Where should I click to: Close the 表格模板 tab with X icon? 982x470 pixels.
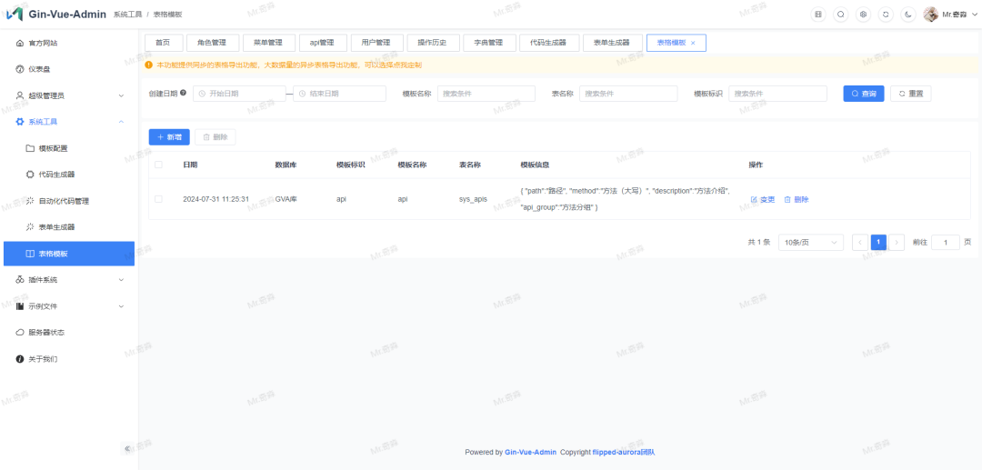pos(693,43)
